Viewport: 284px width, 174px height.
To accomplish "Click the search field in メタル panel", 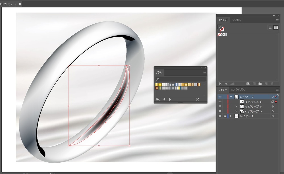I will [181, 80].
